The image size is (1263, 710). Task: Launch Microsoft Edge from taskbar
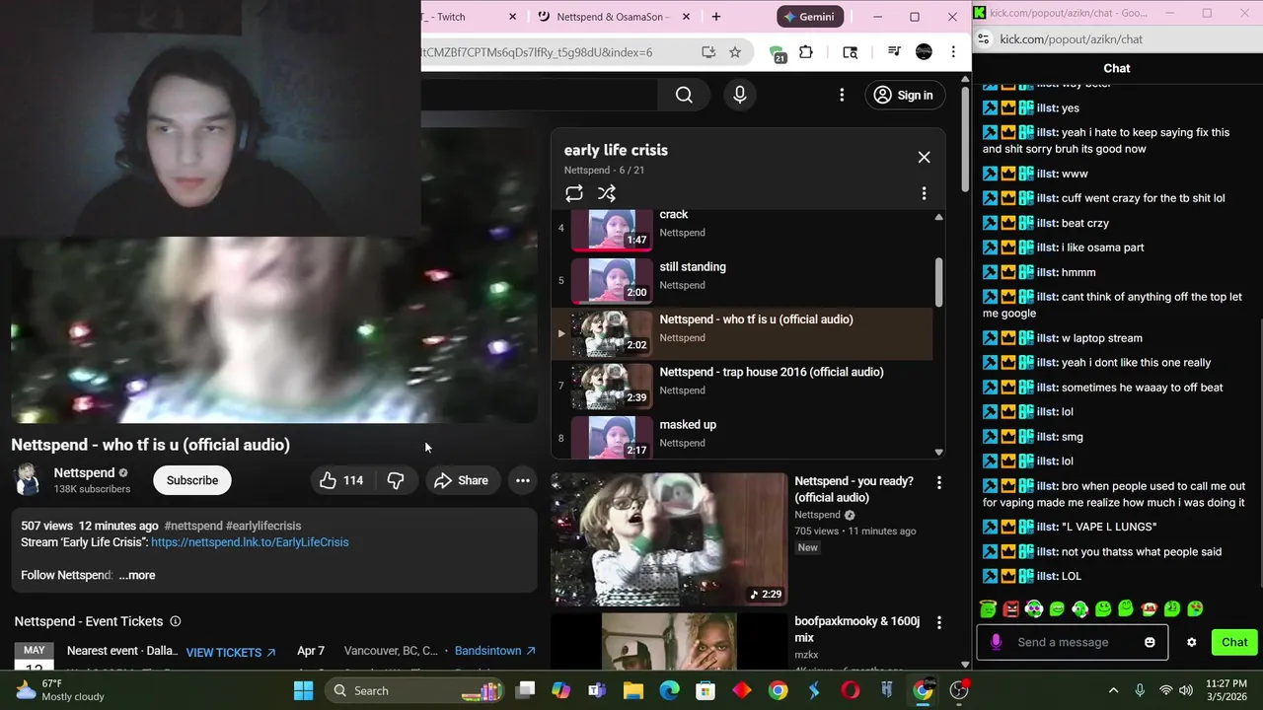[669, 690]
